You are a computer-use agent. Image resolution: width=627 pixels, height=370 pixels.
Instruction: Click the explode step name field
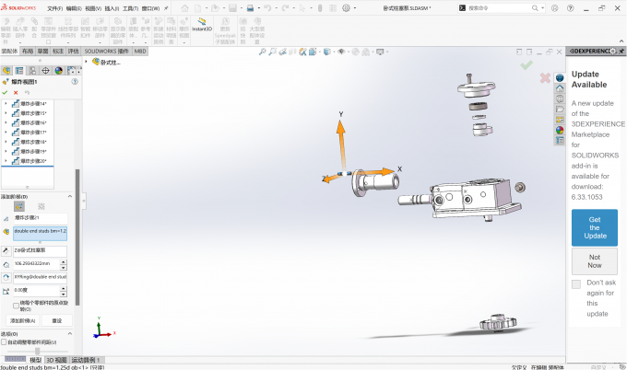pyautogui.click(x=41, y=218)
